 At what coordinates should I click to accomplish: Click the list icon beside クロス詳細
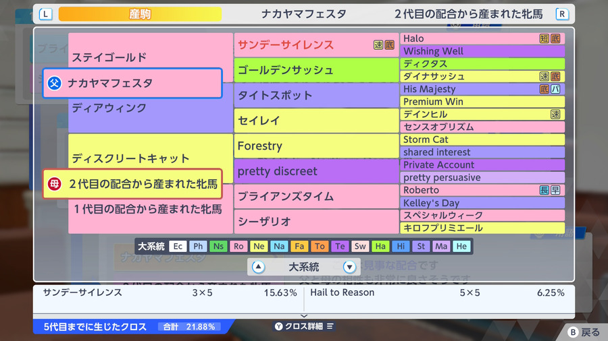coord(330,326)
